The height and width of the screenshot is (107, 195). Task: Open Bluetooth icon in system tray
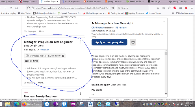[x=159, y=104]
